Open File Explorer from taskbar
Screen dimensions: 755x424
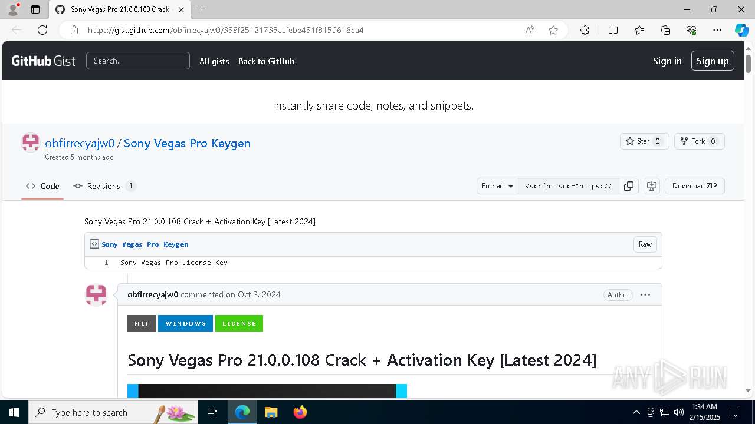[271, 412]
